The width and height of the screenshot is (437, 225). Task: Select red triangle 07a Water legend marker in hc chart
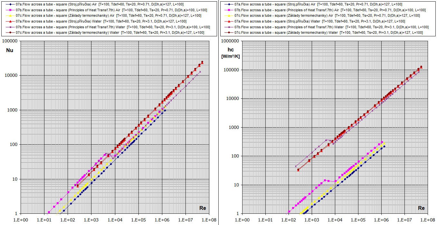click(229, 21)
